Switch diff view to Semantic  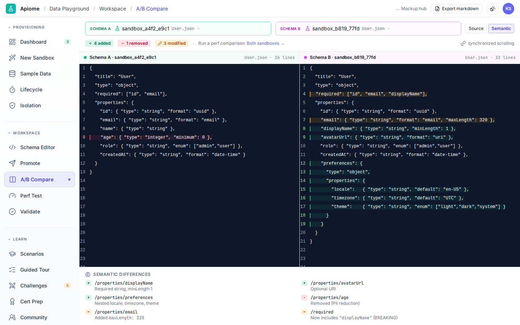pyautogui.click(x=501, y=29)
